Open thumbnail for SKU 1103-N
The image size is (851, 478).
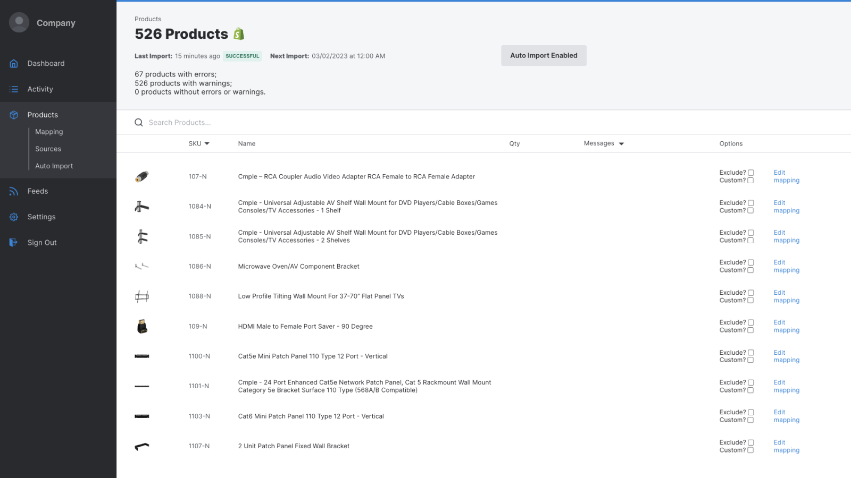(142, 416)
